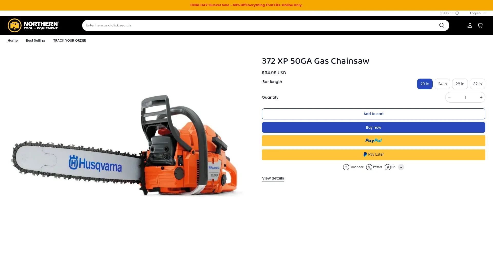Screen dimensions: 493x255
Task: Open the USD currency dropdown
Action: click(446, 13)
